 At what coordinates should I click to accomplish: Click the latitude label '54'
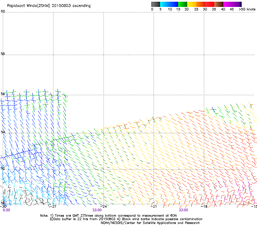coord(3,132)
